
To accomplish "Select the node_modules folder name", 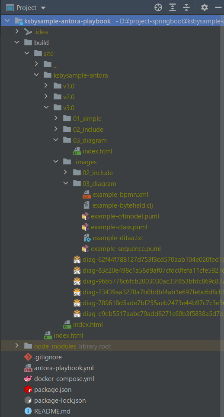I will [55, 346].
